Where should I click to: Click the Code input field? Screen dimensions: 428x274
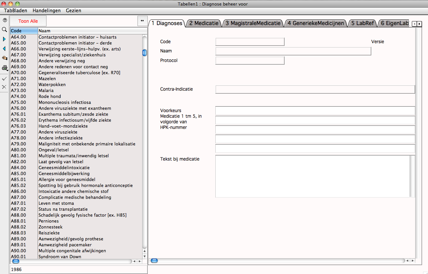pyautogui.click(x=250, y=42)
